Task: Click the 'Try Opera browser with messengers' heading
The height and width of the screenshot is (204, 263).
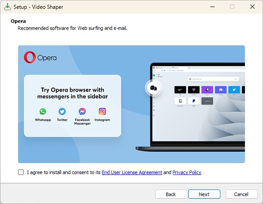Action: click(x=73, y=93)
